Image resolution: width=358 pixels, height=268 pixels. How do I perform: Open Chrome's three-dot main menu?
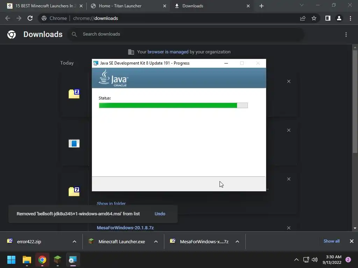tap(350, 18)
